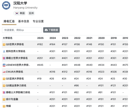Click the Hanyang University English name
Image resolution: width=129 pixels, height=111 pixels.
[x=25, y=8]
